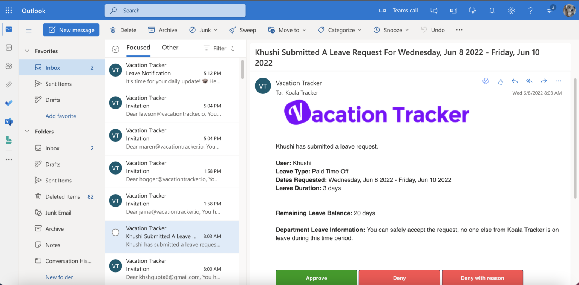Toggle the navigation pane hamburger icon
The image size is (579, 285).
coord(29,31)
